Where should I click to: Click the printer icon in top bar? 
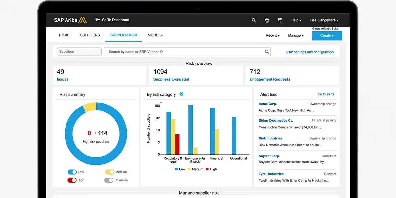[x=267, y=20]
